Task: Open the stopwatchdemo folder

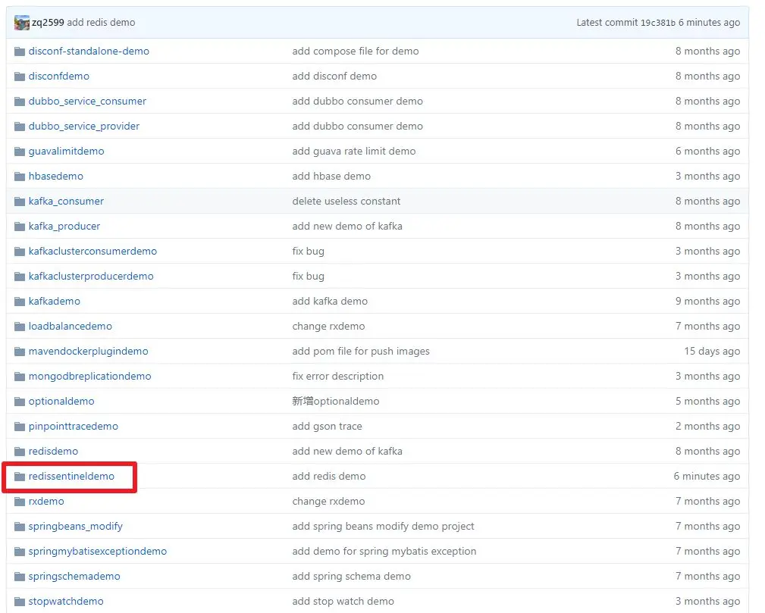Action: coord(66,602)
